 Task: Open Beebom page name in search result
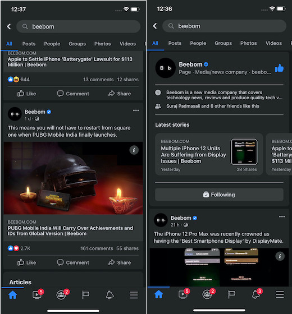coord(190,64)
